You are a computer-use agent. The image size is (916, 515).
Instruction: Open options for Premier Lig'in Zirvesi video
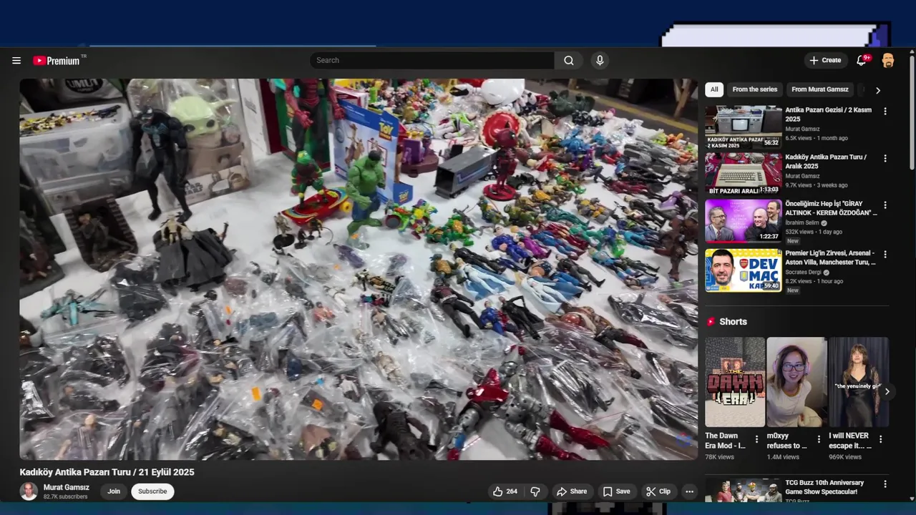[x=885, y=255]
